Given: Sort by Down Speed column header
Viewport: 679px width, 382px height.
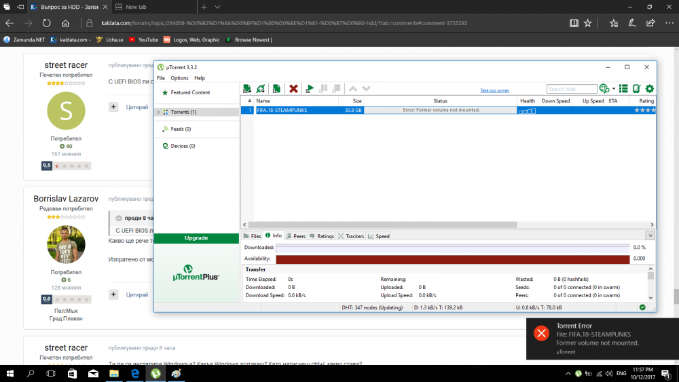Looking at the screenshot, I should coord(555,101).
